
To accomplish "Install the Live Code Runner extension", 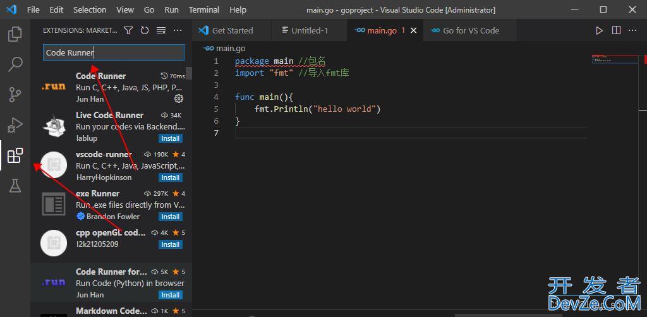I will pos(171,138).
